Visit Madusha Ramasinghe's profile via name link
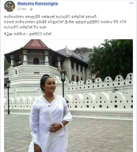 pos(38,4)
